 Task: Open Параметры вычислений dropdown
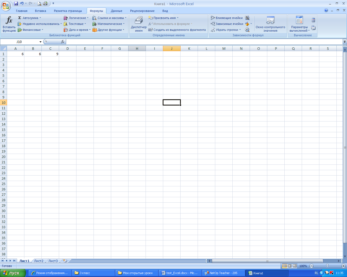299,24
